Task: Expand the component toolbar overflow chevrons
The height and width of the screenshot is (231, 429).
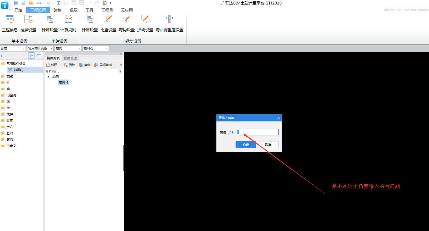Action: (121, 65)
